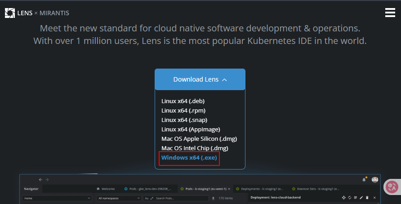
Task: Select Linux x64 (.deb) download
Action: click(183, 101)
